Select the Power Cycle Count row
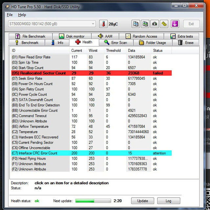Viewport: 210px width, 210px height. (92, 94)
